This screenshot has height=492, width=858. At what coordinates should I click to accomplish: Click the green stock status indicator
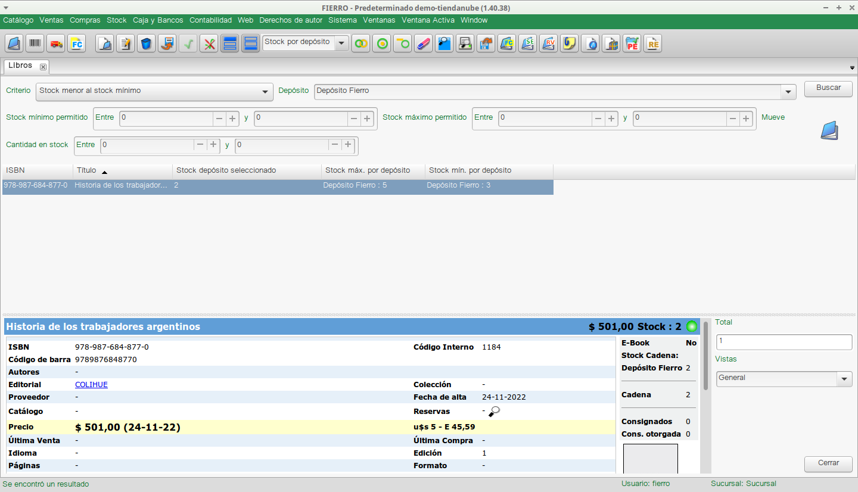pyautogui.click(x=691, y=326)
